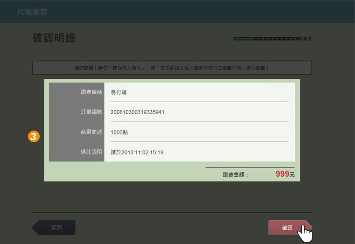Click the 繳費金額 amount label

click(235, 175)
